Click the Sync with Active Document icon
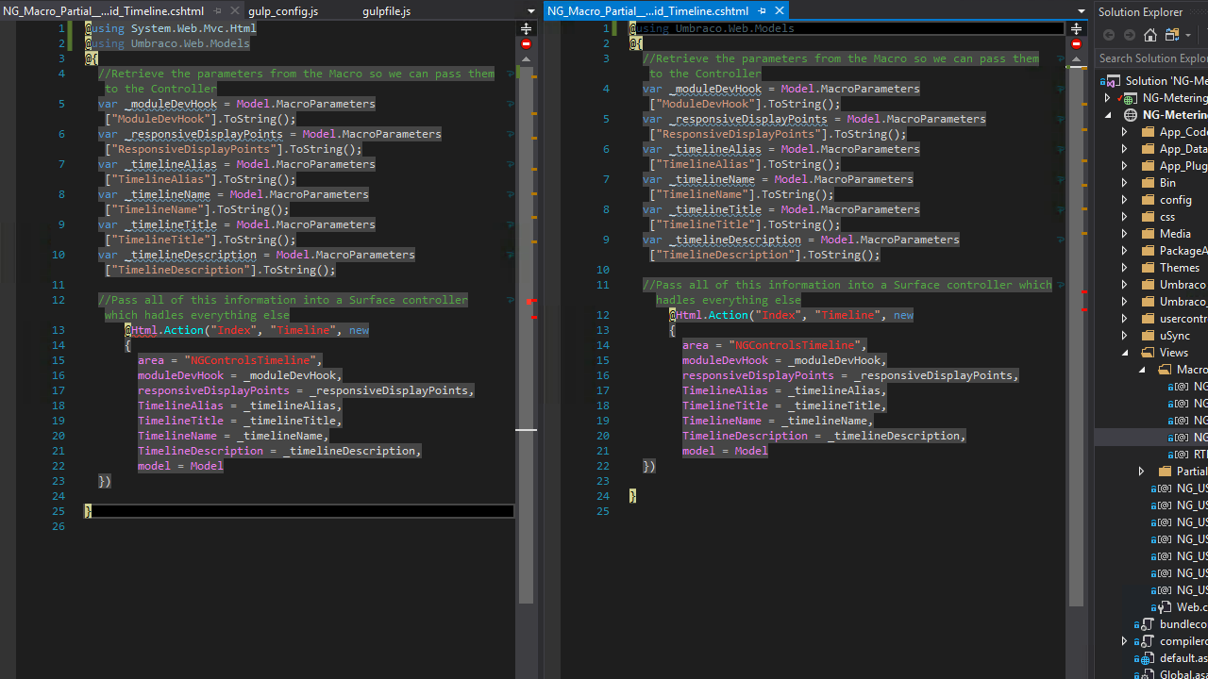The width and height of the screenshot is (1208, 679). click(1170, 35)
